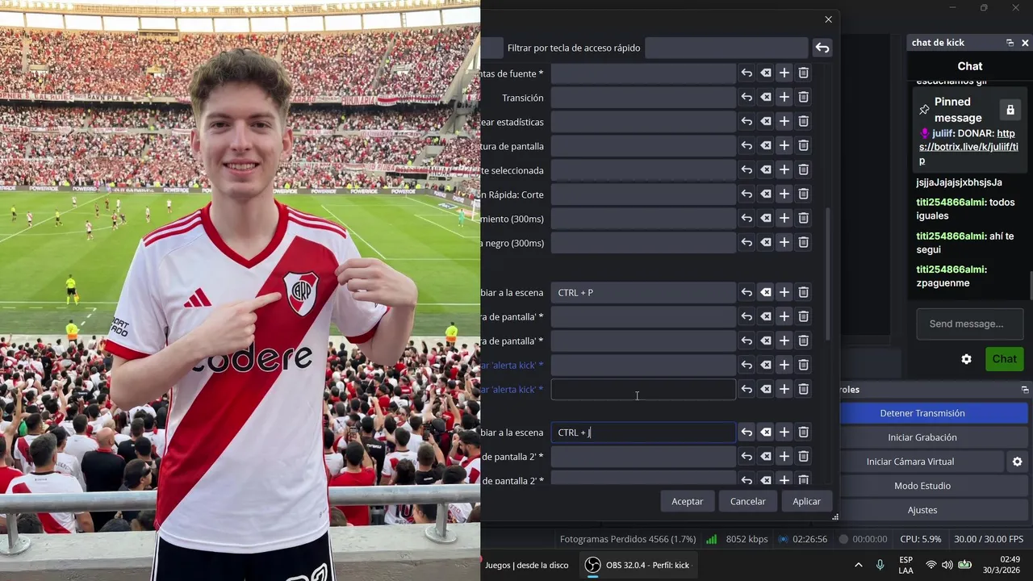The image size is (1033, 581).
Task: Focus the 'Send message...' chat box
Action: coord(970,324)
